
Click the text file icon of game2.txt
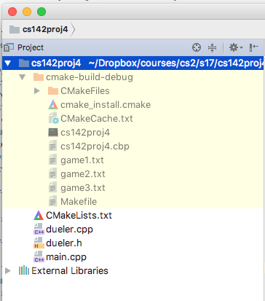coord(52,173)
